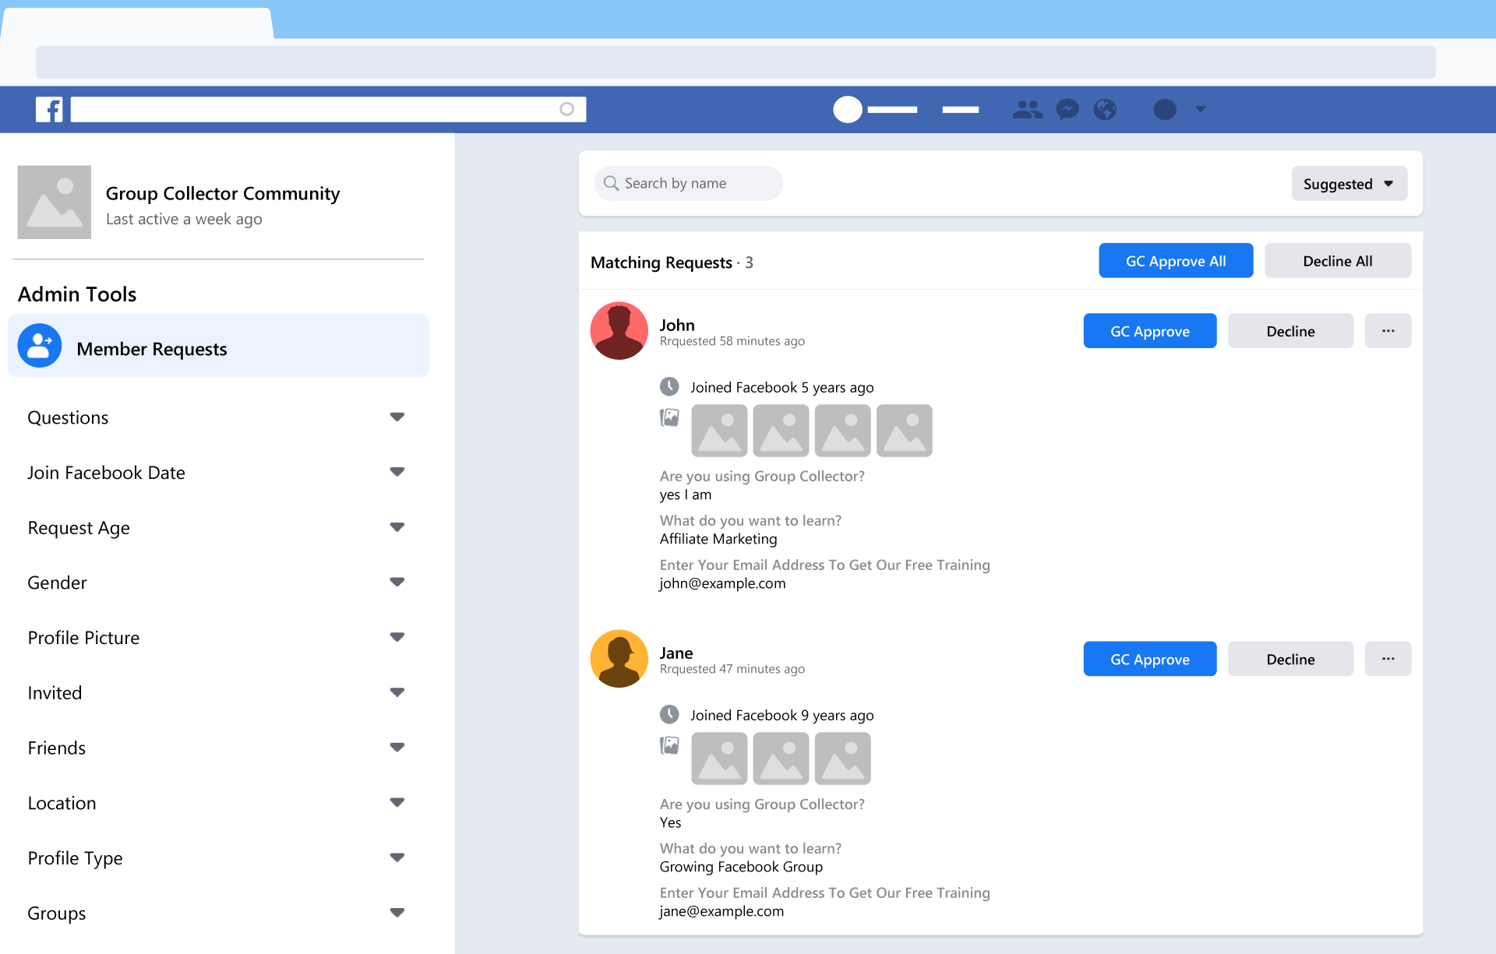Expand the Friends filter

397,748
